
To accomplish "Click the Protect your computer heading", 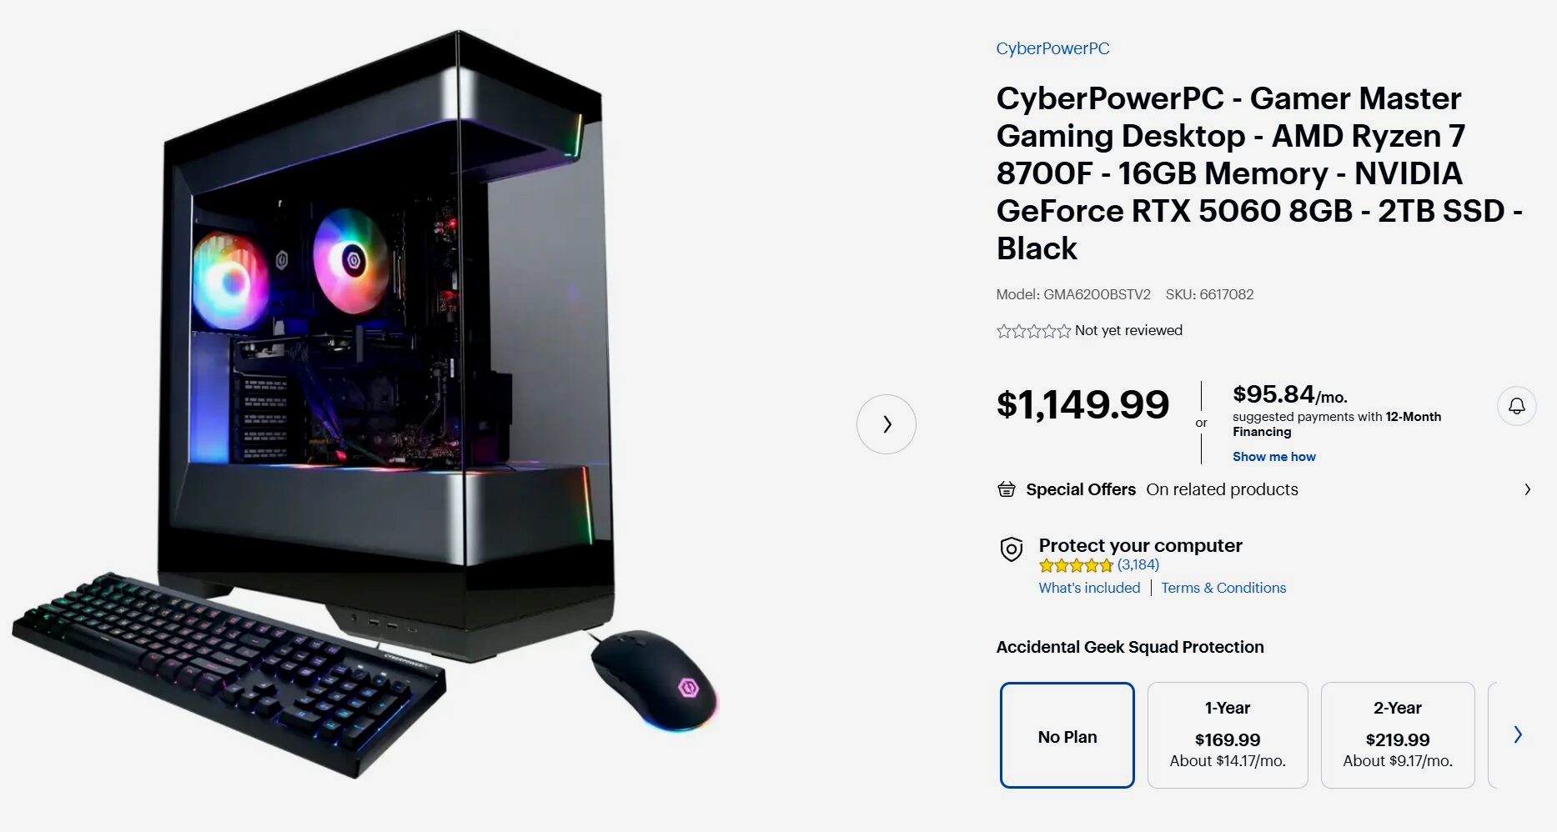I will (1140, 545).
